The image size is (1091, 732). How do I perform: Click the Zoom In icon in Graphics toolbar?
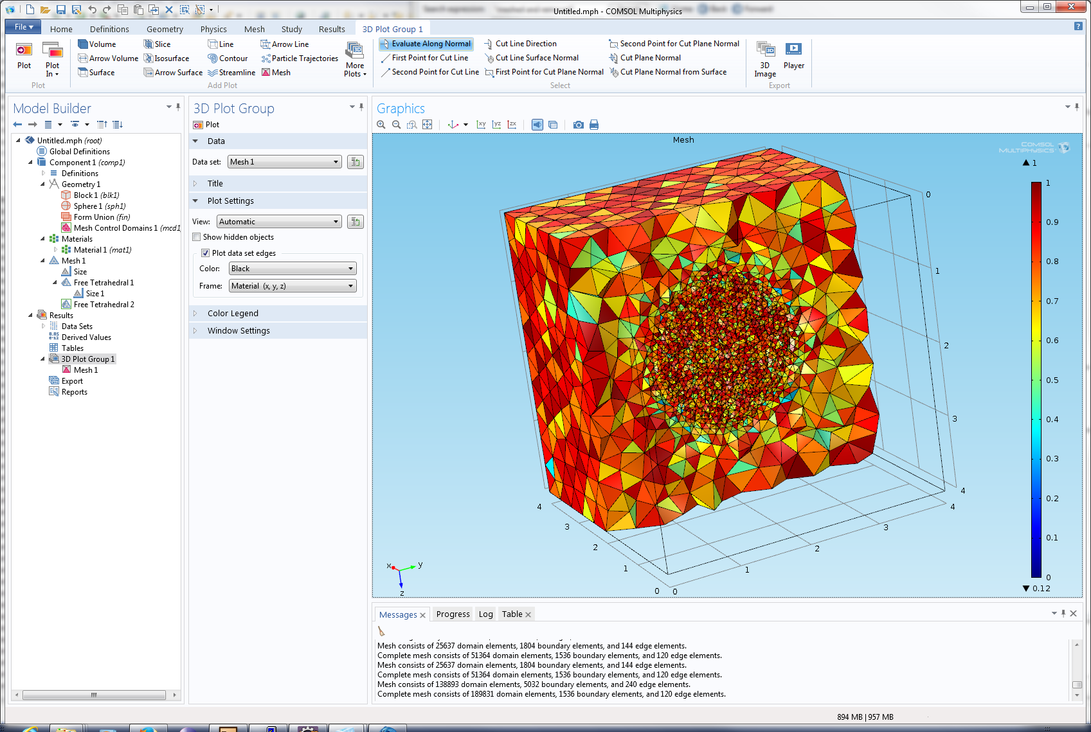point(381,125)
